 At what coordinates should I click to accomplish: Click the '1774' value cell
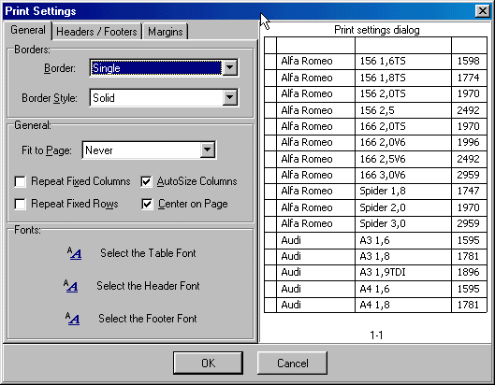coord(469,78)
